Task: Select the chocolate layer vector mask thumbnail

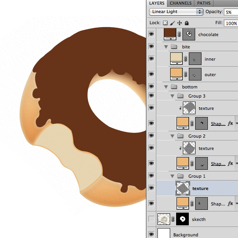Action: [x=189, y=34]
